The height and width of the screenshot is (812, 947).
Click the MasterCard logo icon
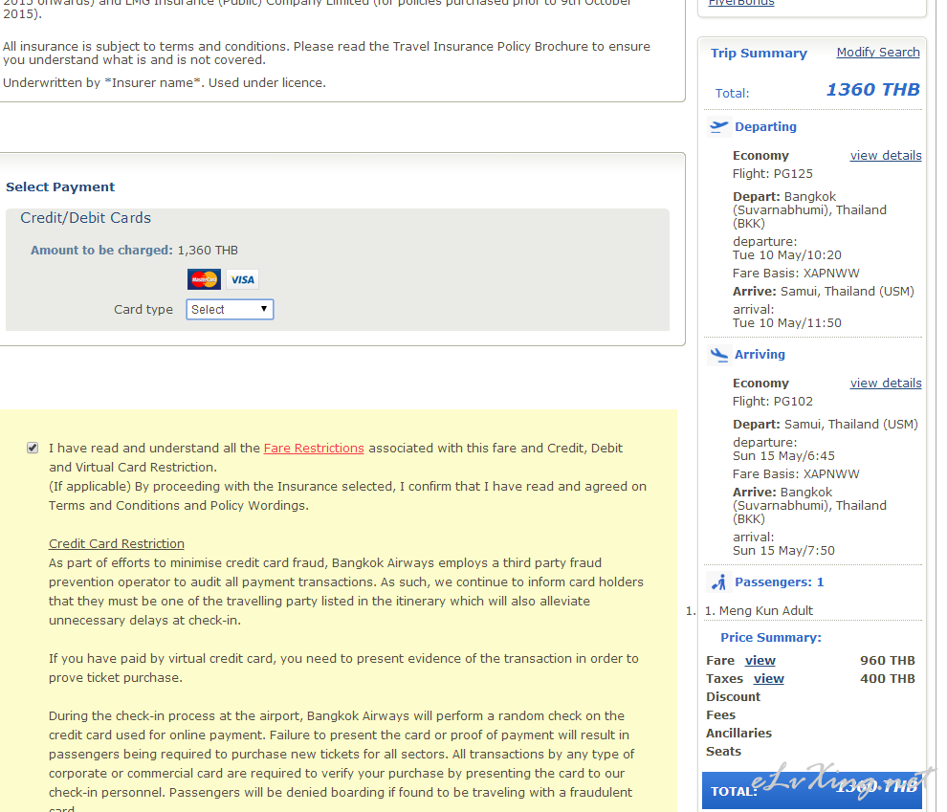[x=204, y=279]
